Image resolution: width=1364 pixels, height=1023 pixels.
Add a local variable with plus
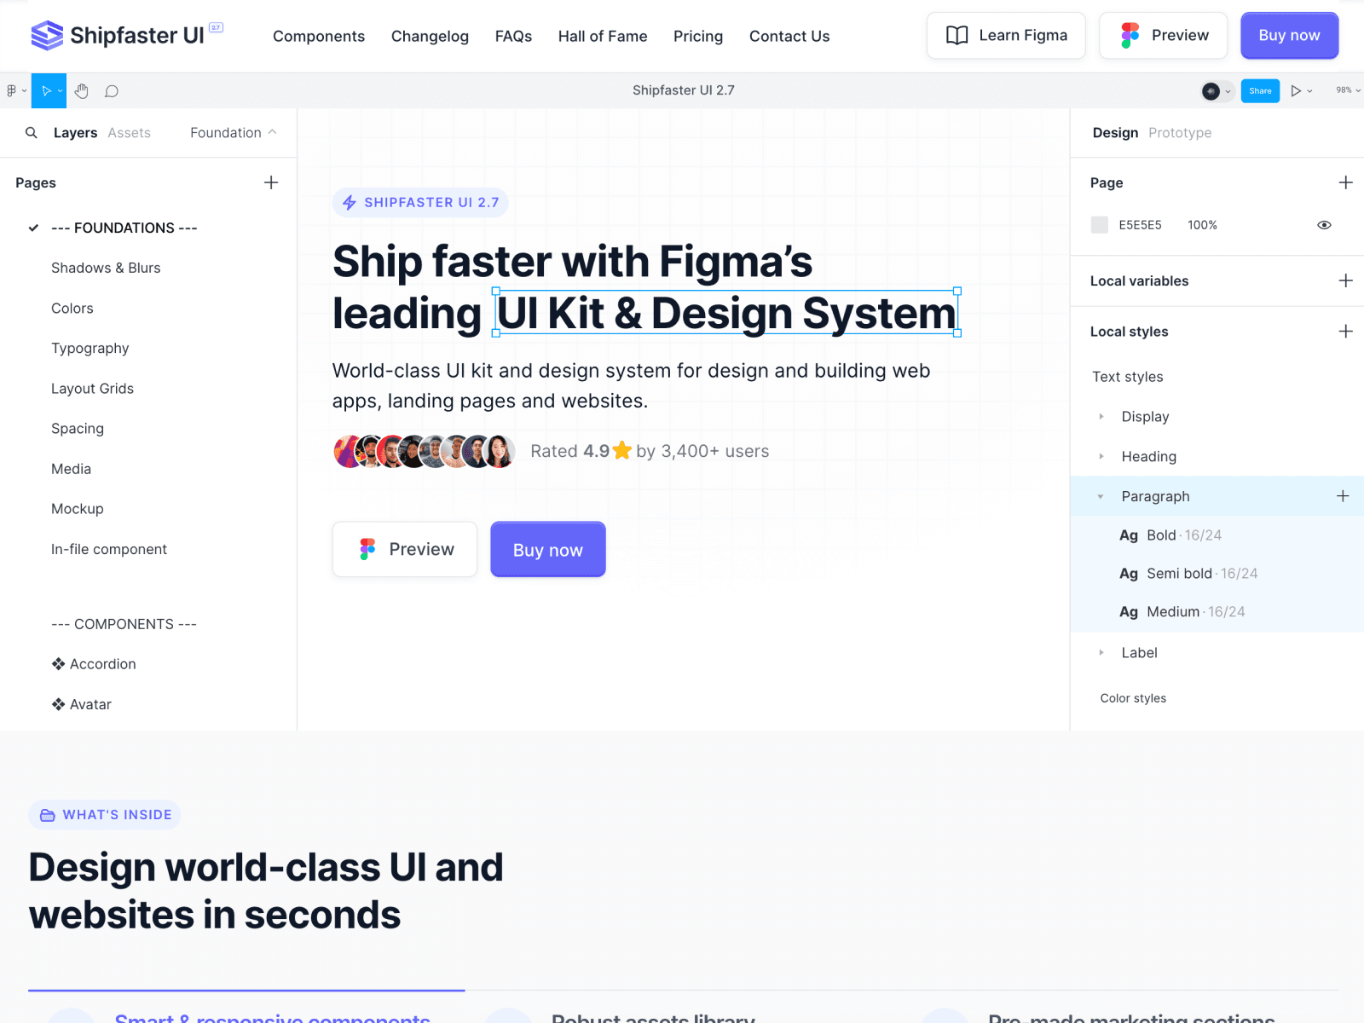pyautogui.click(x=1345, y=280)
